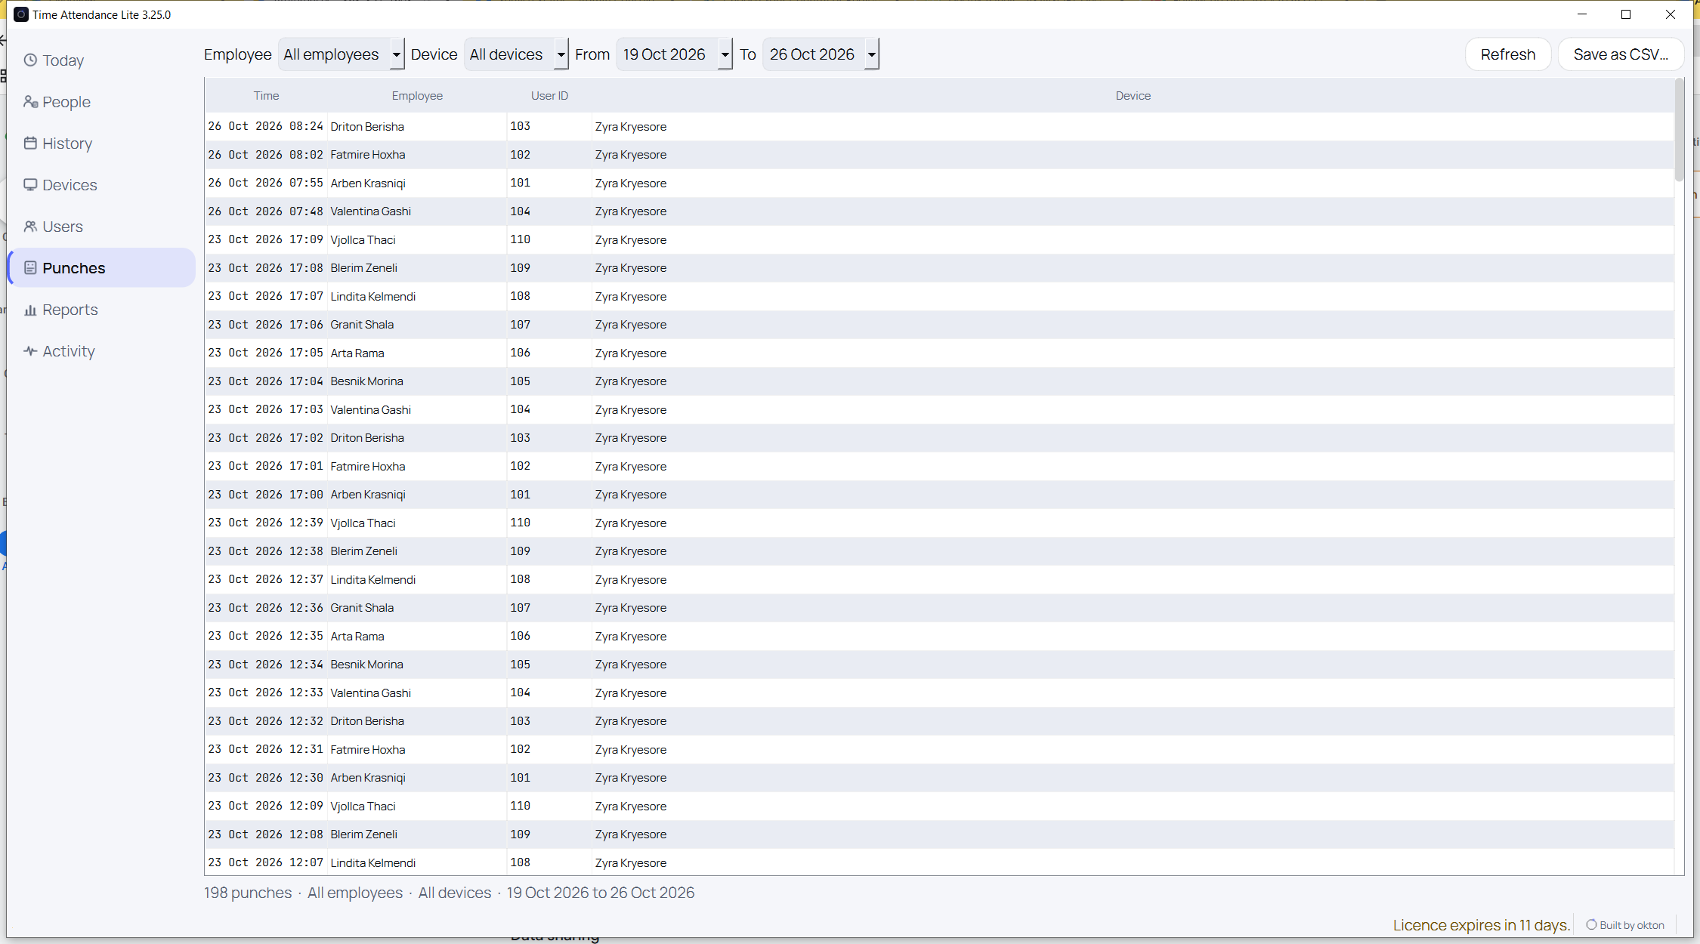Sort by the User ID column header
The width and height of the screenshot is (1700, 944).
[x=549, y=96]
